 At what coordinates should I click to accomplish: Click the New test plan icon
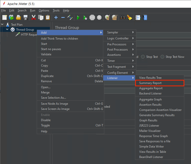point(5,17)
